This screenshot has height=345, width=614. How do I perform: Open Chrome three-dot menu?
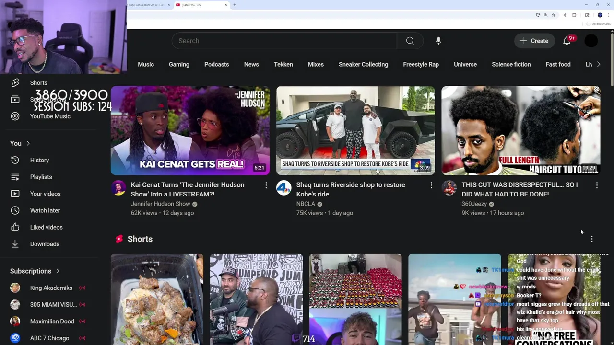pyautogui.click(x=609, y=15)
